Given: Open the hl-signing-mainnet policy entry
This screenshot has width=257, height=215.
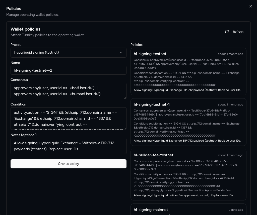Looking at the screenshot, I should point(151,210).
